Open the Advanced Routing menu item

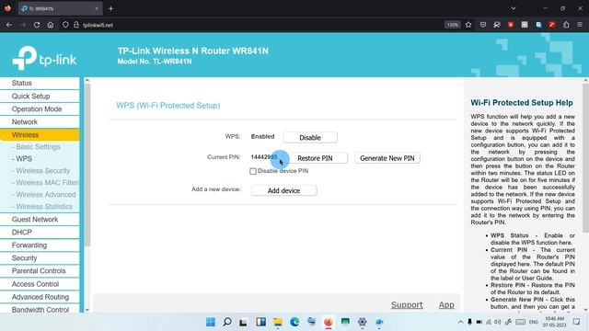[40, 297]
